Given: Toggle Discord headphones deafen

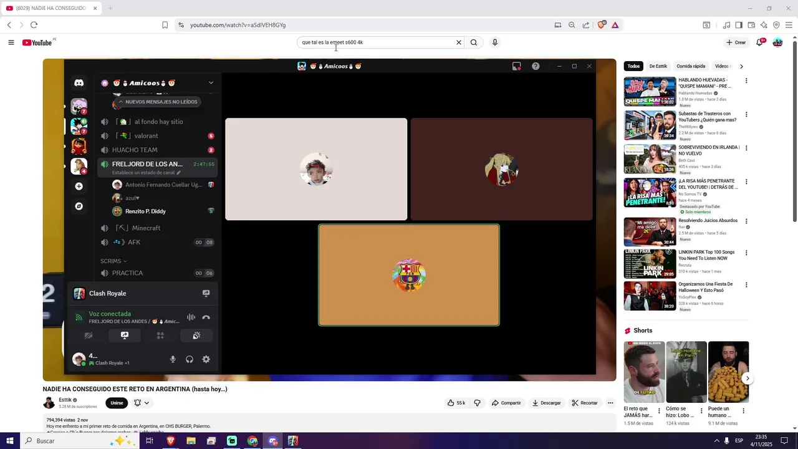Looking at the screenshot, I should 190,359.
